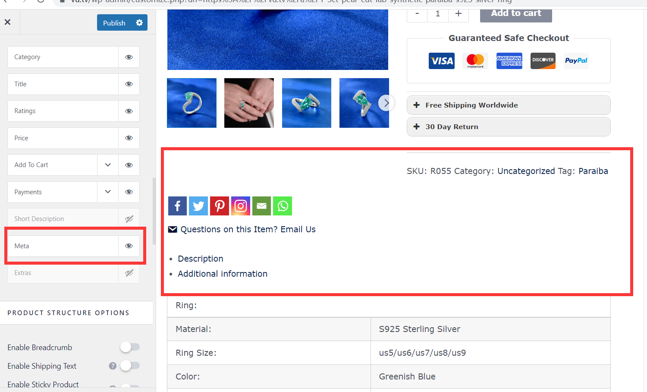Click the Publish button
The image size is (647, 392).
114,22
